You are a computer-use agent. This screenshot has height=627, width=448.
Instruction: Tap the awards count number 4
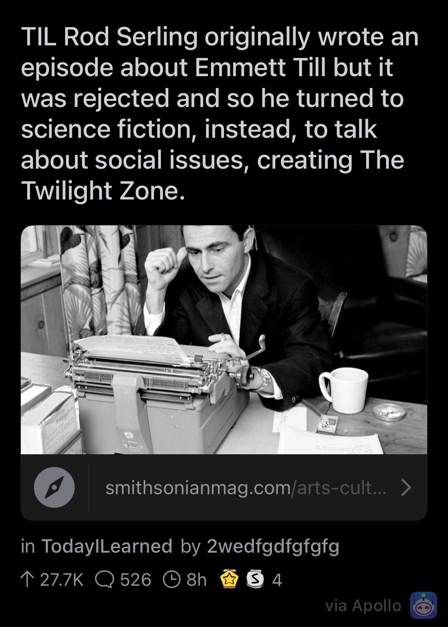[x=277, y=580]
